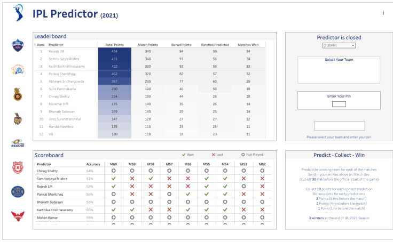The height and width of the screenshot is (242, 393).
Task: Click VG's total points cell 128
Action: (115, 134)
